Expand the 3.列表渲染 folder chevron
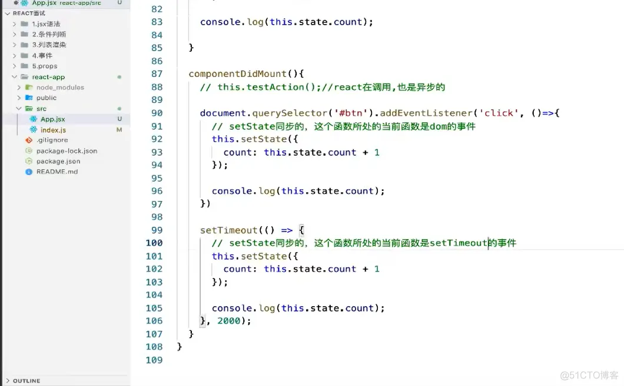This screenshot has height=386, width=624. [x=14, y=45]
